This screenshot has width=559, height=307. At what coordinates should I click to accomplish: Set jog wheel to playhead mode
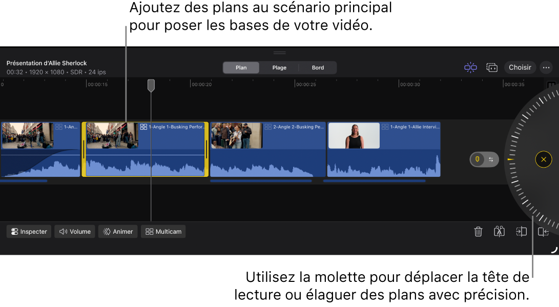click(478, 159)
